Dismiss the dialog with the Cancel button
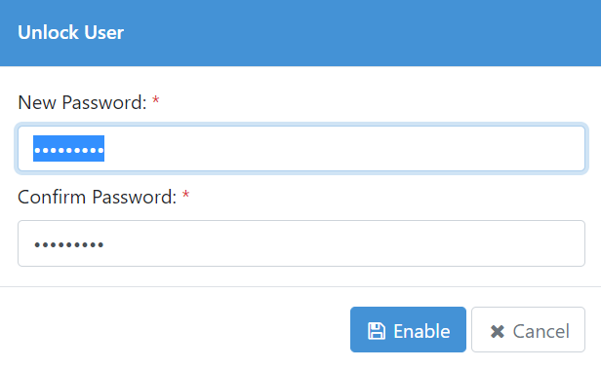The height and width of the screenshot is (368, 601). [x=528, y=329]
